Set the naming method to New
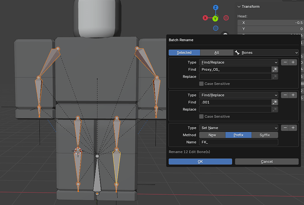The width and height of the screenshot is (304, 205). coord(212,135)
